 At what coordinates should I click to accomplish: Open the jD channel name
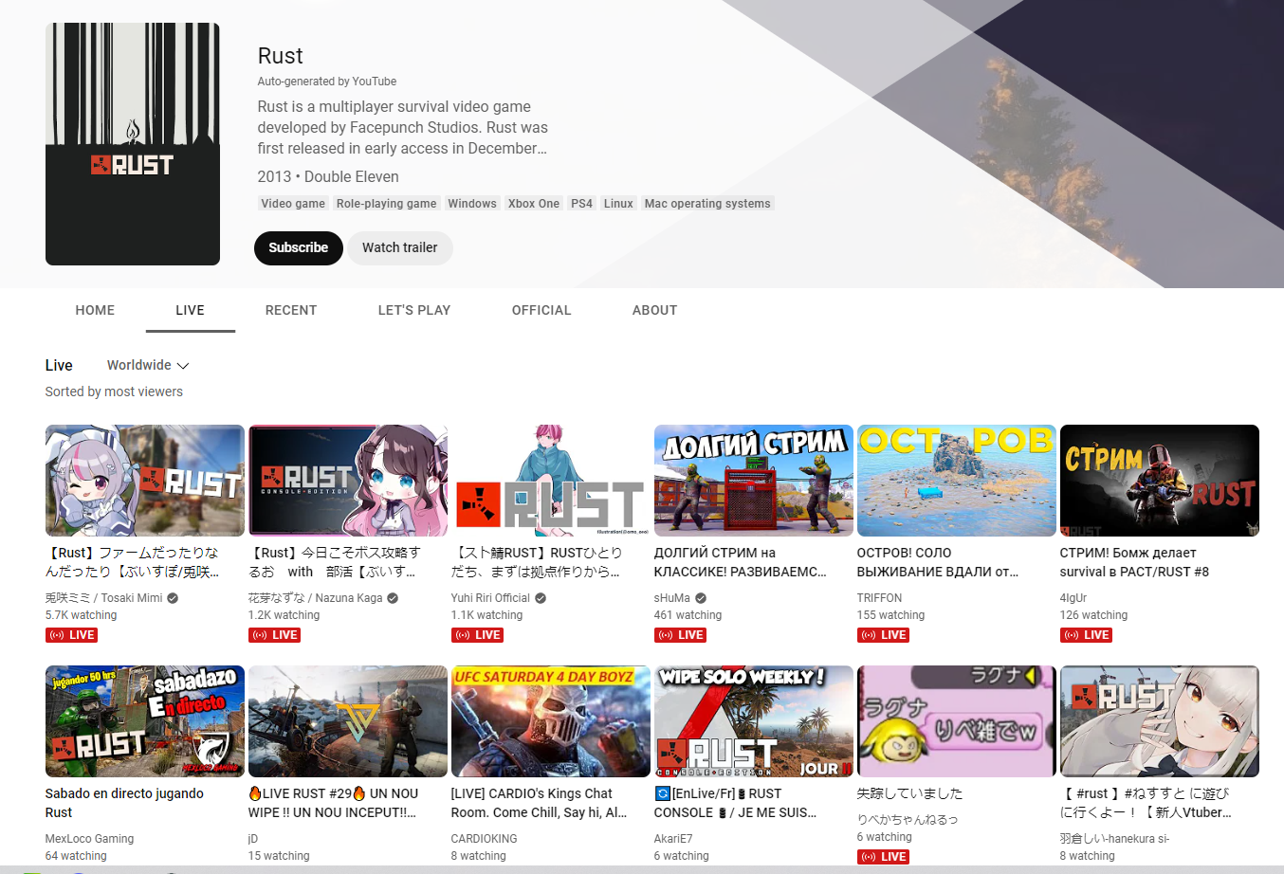pyautogui.click(x=253, y=839)
